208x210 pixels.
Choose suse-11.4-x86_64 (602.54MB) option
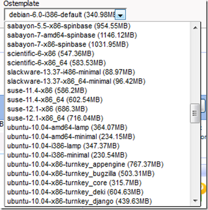click(x=98, y=100)
